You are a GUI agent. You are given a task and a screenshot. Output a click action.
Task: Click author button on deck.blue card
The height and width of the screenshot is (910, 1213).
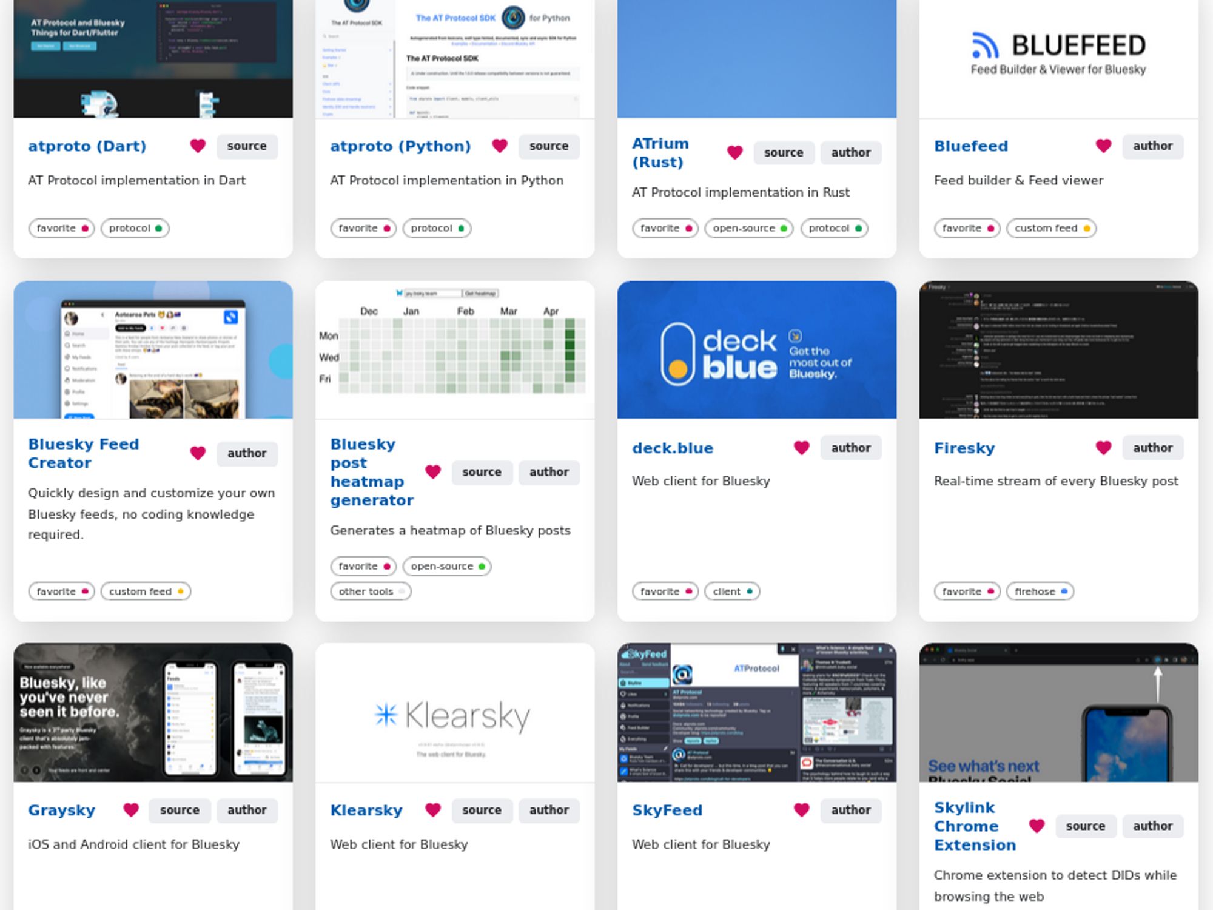tap(851, 448)
